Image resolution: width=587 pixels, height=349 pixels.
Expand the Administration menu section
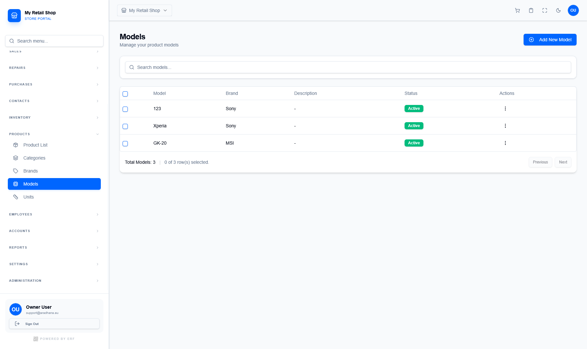(54, 281)
